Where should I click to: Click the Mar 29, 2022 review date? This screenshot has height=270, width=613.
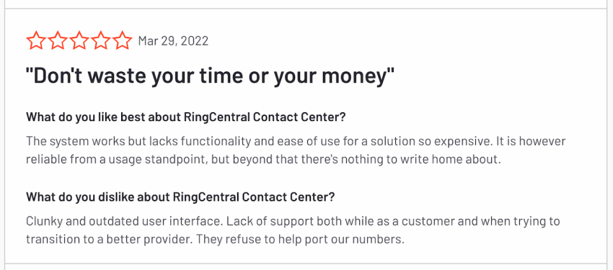pos(173,41)
